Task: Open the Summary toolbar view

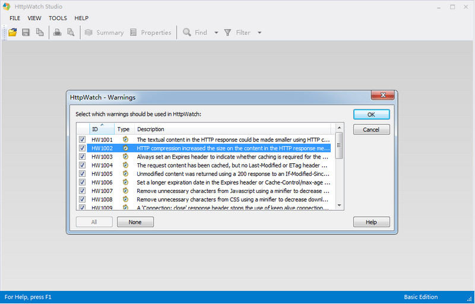Action: tap(104, 33)
